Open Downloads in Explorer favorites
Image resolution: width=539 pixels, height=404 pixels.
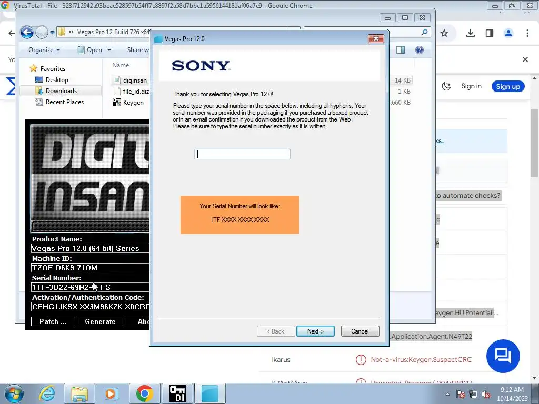click(x=61, y=90)
